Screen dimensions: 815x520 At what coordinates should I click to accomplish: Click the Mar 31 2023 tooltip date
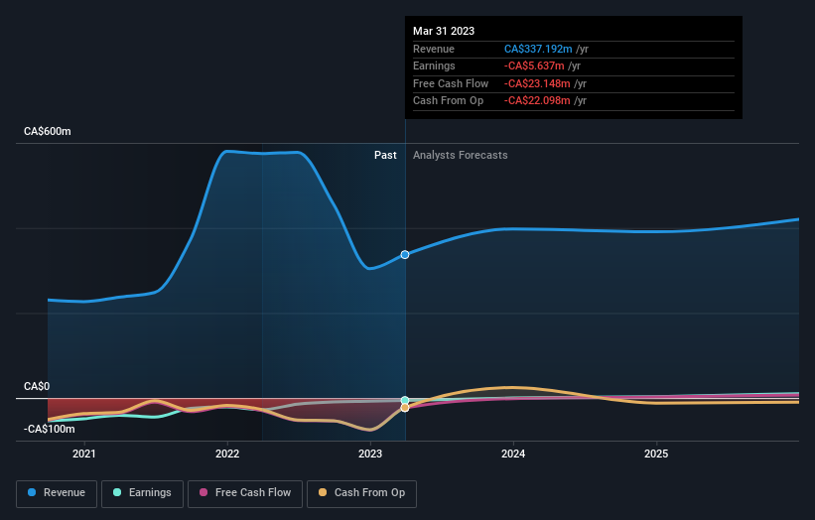point(444,31)
